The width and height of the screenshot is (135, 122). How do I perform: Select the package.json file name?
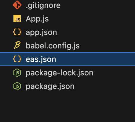pos(50,86)
